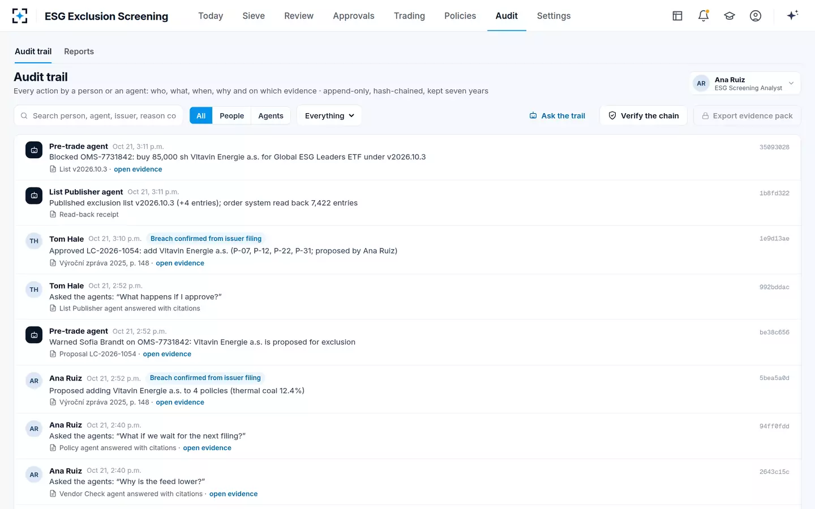Select the All filter segment
Image resolution: width=815 pixels, height=509 pixels.
pos(201,115)
